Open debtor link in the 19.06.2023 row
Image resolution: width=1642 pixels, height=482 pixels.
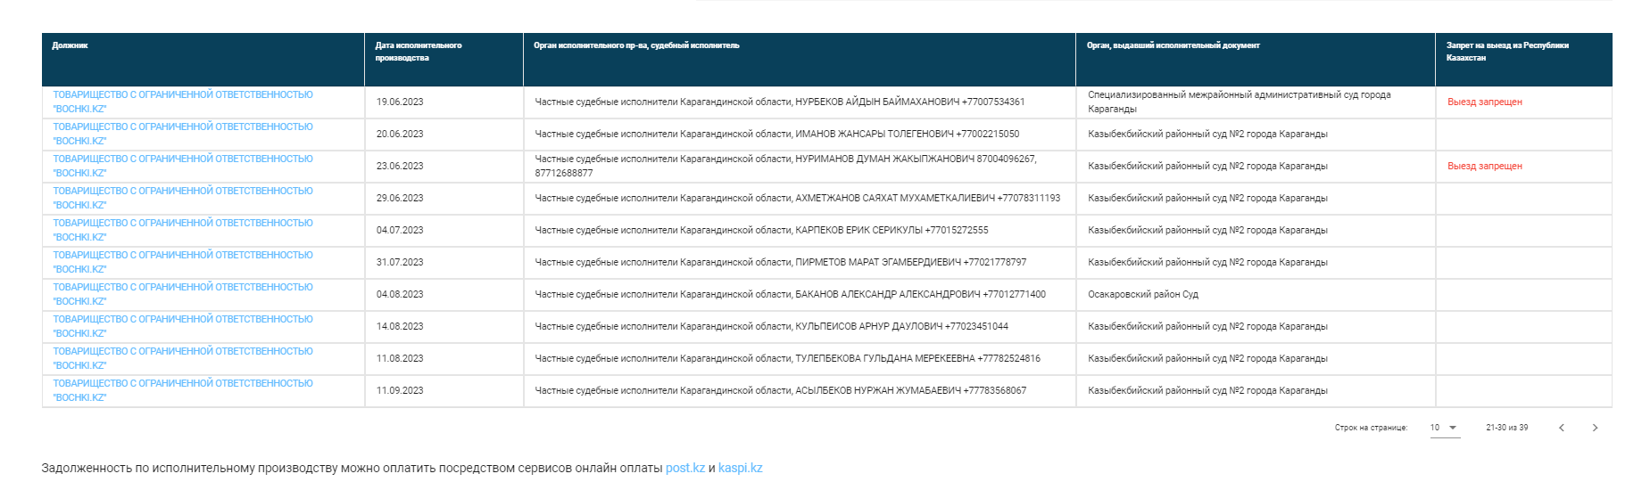click(183, 102)
